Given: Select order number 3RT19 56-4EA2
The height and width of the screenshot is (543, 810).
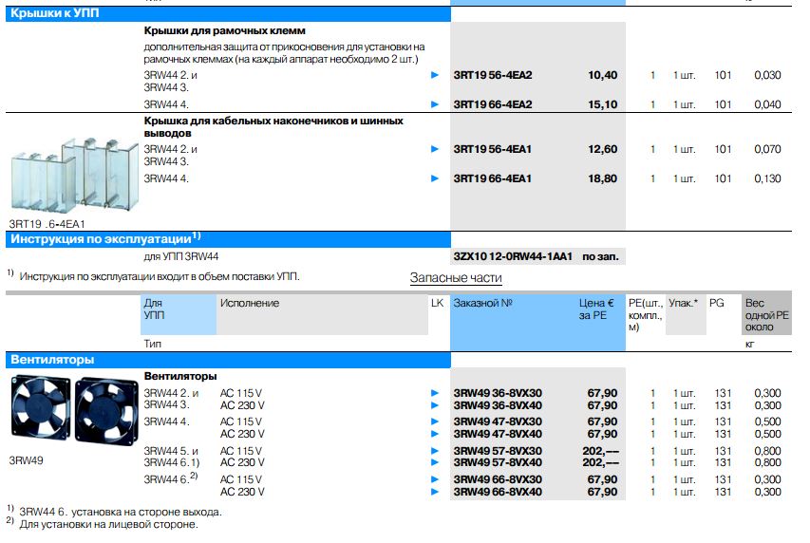Looking at the screenshot, I should (493, 75).
